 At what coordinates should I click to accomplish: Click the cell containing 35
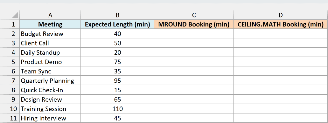click(x=117, y=71)
